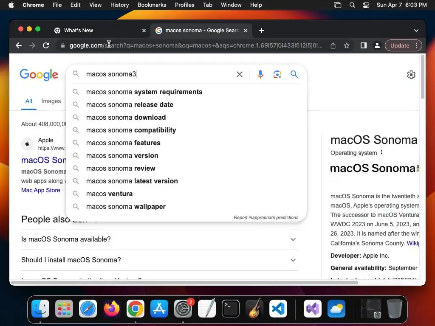Image resolution: width=435 pixels, height=326 pixels.
Task: Bookmark this page with the star icon
Action: 347,45
